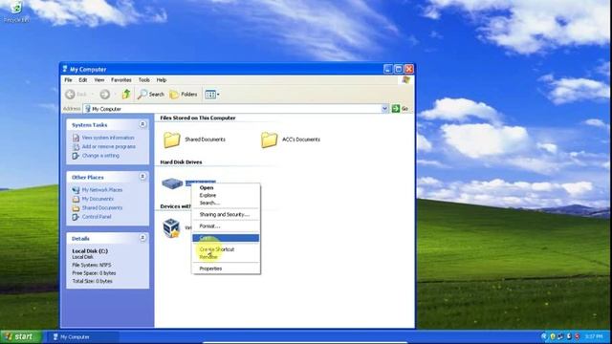Open My Documents in Other Places
Image resolution: width=612 pixels, height=344 pixels.
point(98,199)
